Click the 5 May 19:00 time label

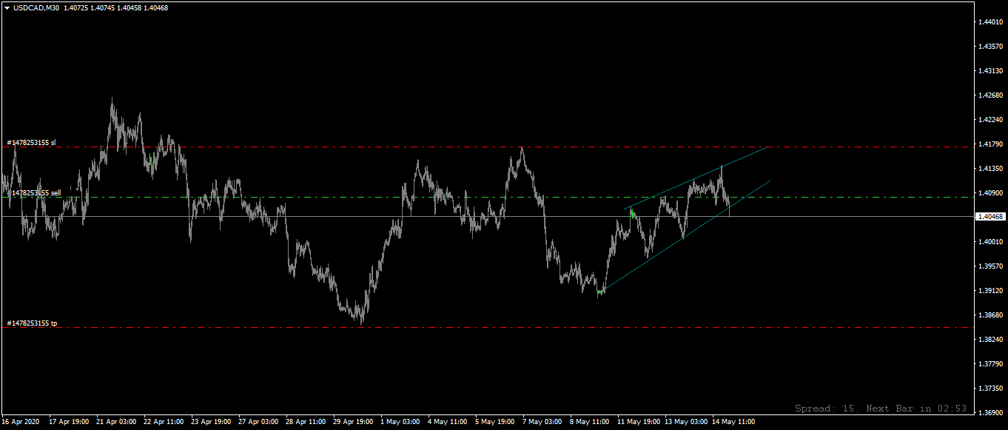(x=494, y=422)
